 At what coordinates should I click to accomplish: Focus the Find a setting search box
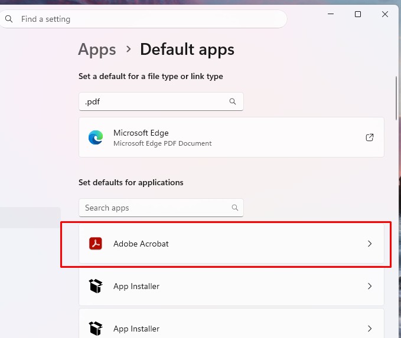(143, 19)
